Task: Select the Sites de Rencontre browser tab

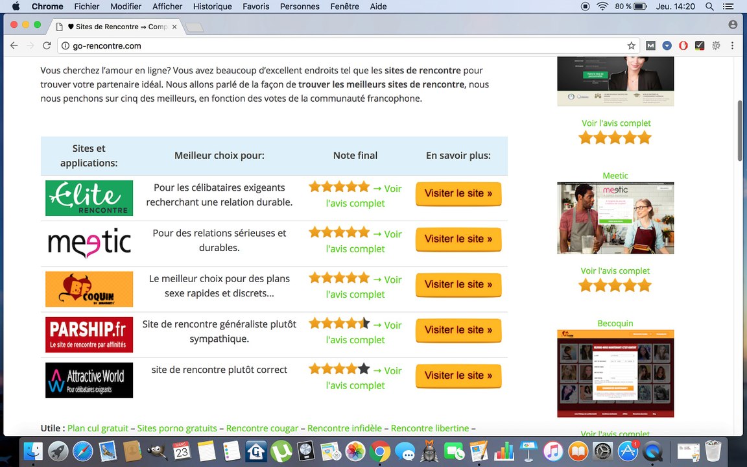Action: click(x=117, y=27)
